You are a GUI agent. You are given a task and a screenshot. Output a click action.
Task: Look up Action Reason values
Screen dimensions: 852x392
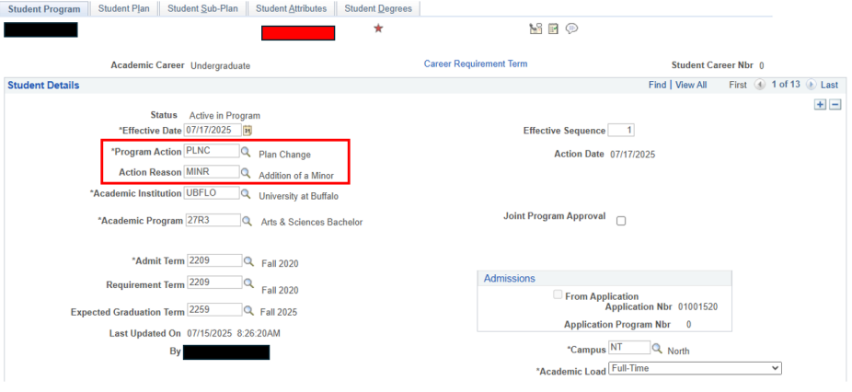click(246, 173)
